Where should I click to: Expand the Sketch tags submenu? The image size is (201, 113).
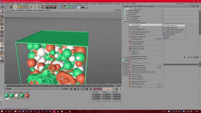(146, 19)
